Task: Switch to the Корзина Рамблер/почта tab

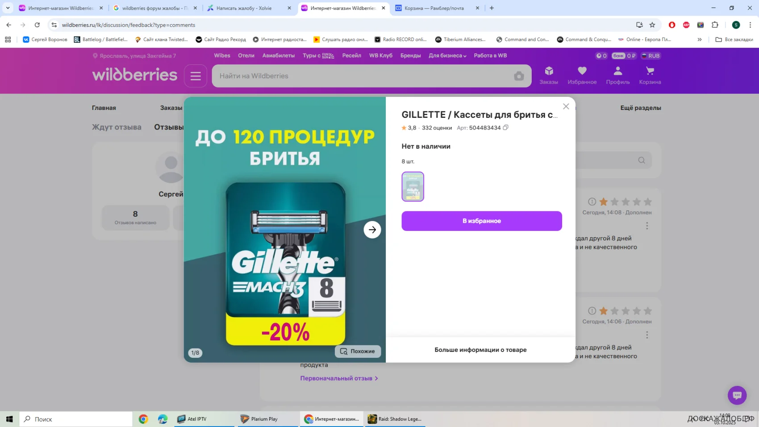Action: (x=434, y=8)
